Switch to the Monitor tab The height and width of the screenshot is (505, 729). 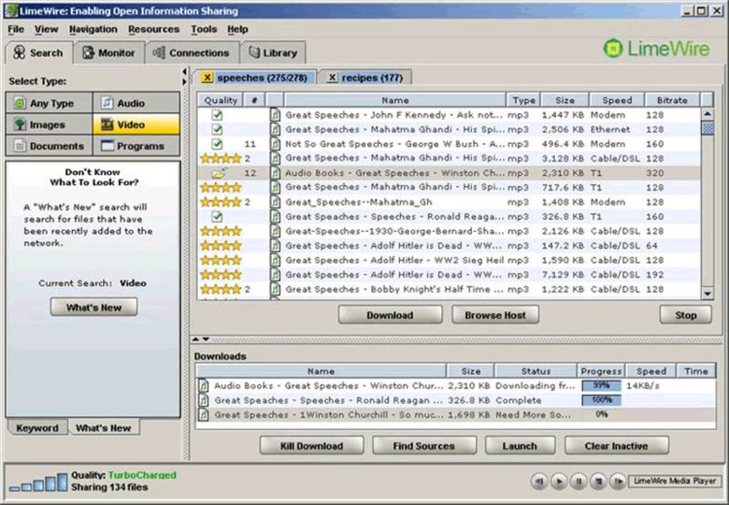click(109, 53)
